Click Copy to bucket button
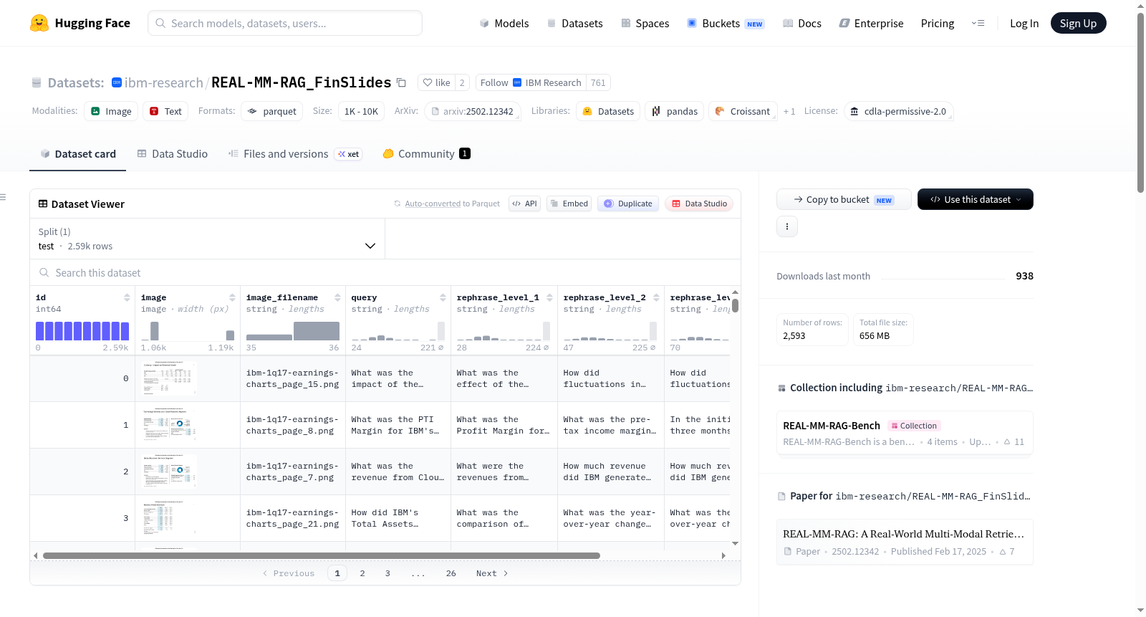Viewport: 1146px width, 617px height. [x=844, y=199]
